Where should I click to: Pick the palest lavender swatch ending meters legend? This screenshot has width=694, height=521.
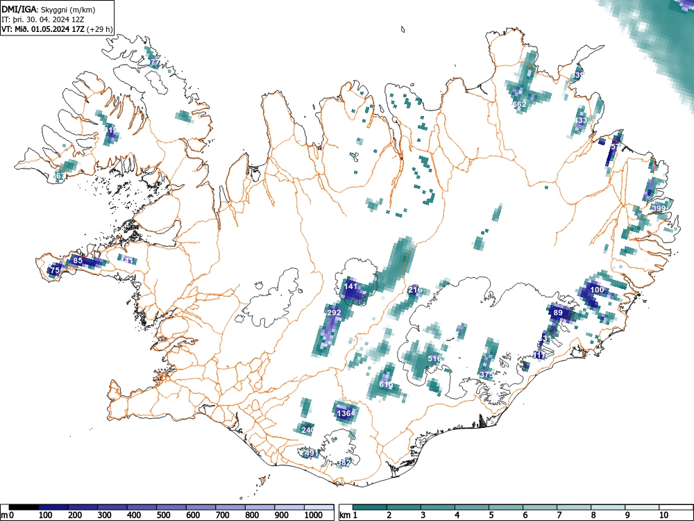[319, 507]
